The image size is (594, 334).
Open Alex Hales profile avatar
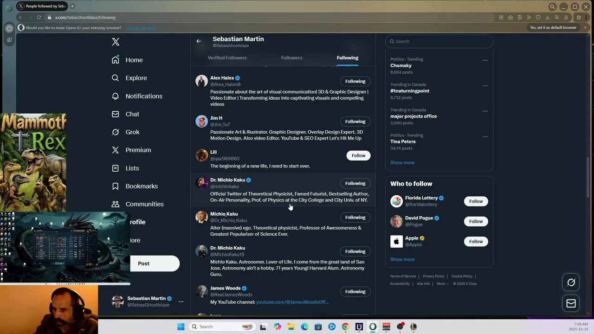click(201, 81)
